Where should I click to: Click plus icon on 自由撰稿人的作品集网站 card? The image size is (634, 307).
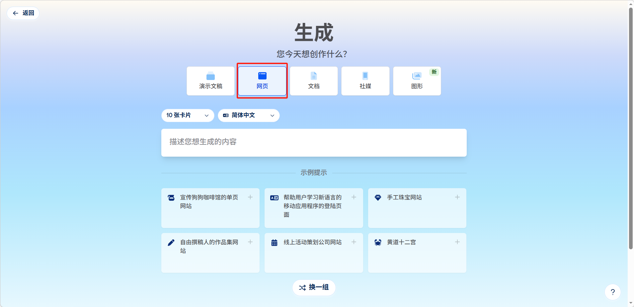click(x=250, y=242)
